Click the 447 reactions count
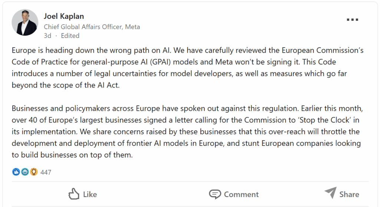This screenshot has width=380, height=207. (46, 172)
